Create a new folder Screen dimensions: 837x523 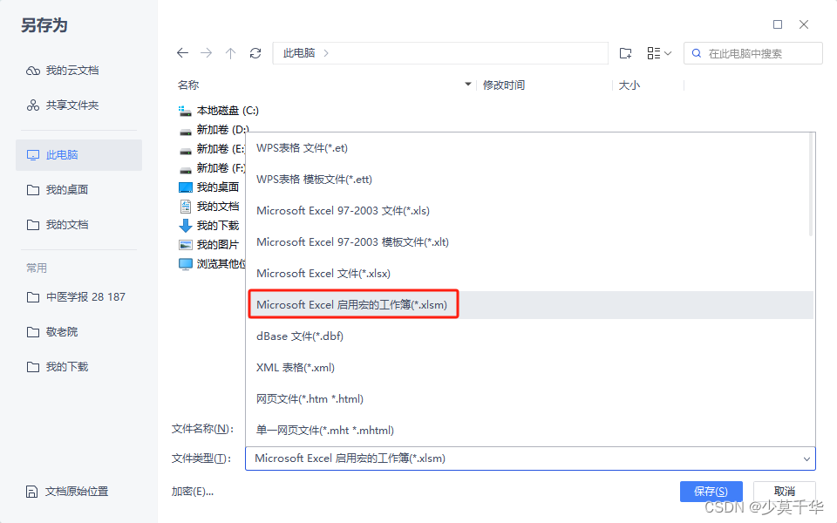626,53
